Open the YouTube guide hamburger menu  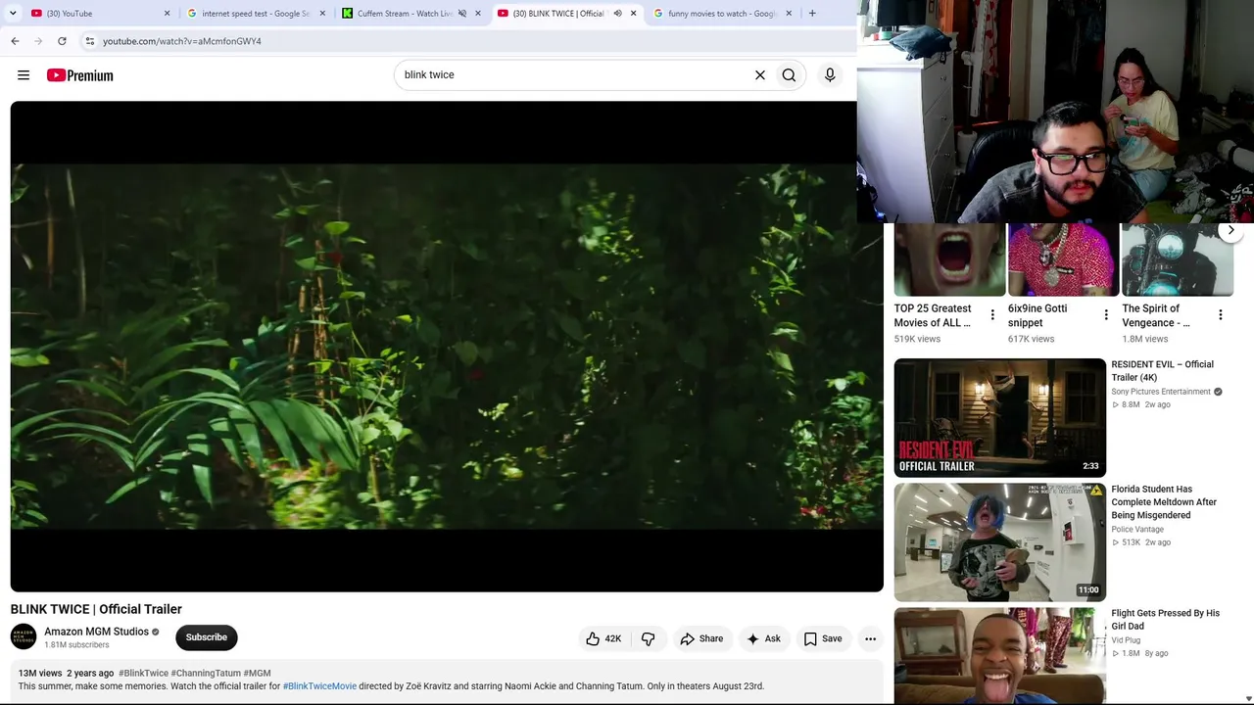pyautogui.click(x=24, y=75)
